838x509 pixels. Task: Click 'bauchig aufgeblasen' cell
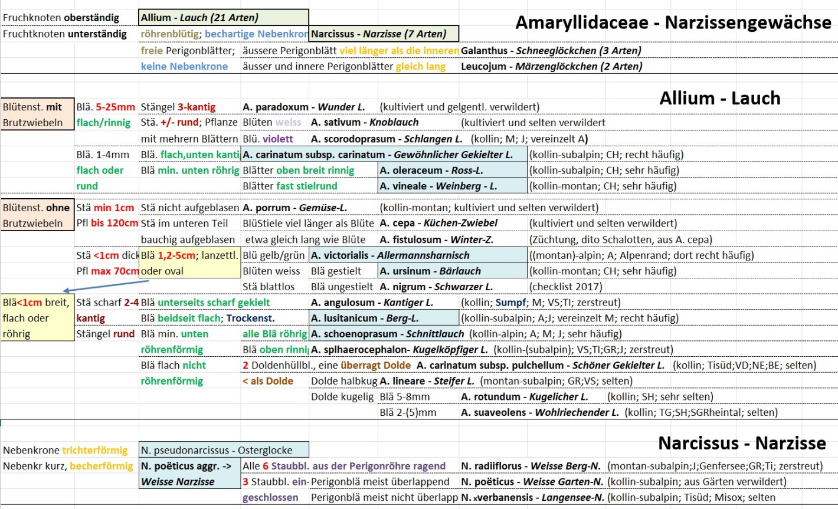click(x=188, y=239)
